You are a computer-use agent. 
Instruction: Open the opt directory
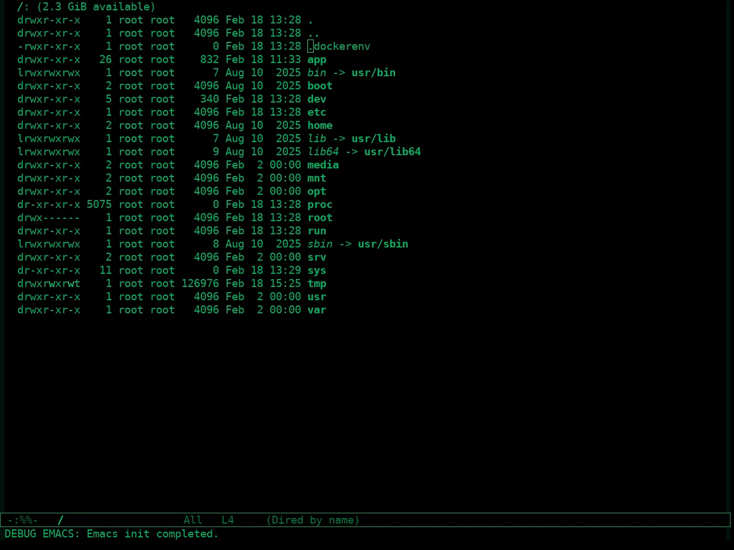(x=317, y=191)
